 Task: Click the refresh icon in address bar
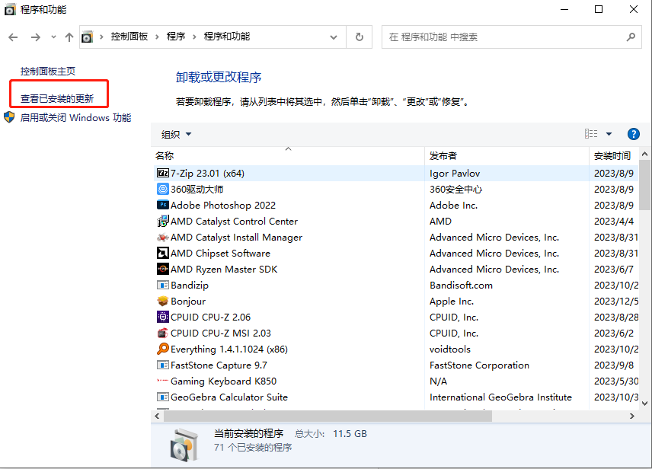[358, 36]
